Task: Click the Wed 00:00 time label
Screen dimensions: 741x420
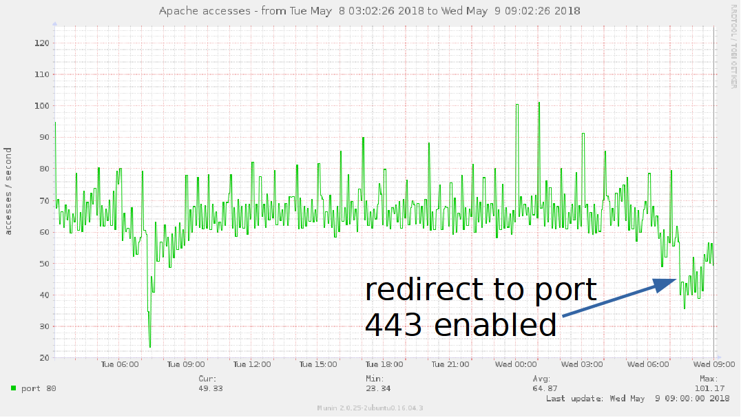Action: [x=516, y=365]
